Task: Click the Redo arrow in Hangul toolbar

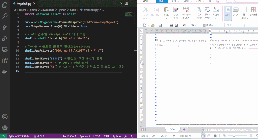Action: (x=192, y=25)
